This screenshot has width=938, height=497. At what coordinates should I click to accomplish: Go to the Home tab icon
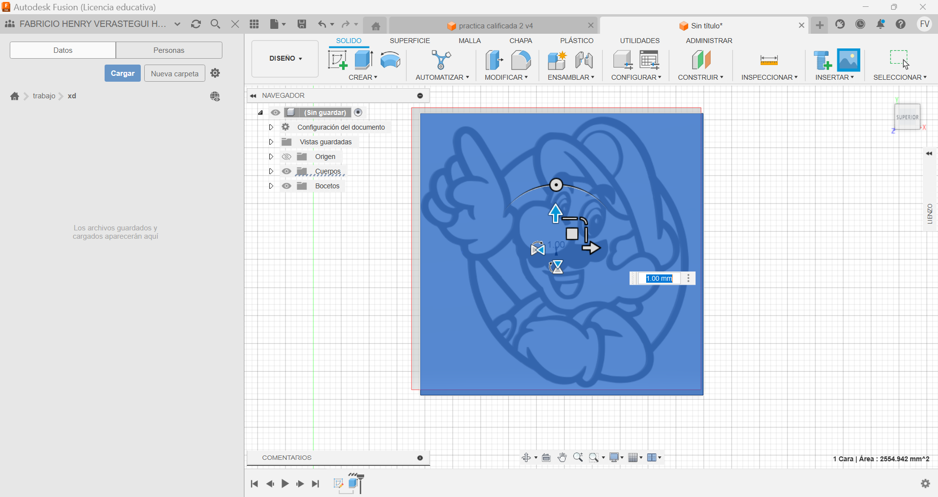375,26
